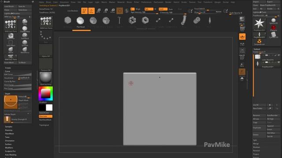Toggle eye visibility of cube subtool

279,55
